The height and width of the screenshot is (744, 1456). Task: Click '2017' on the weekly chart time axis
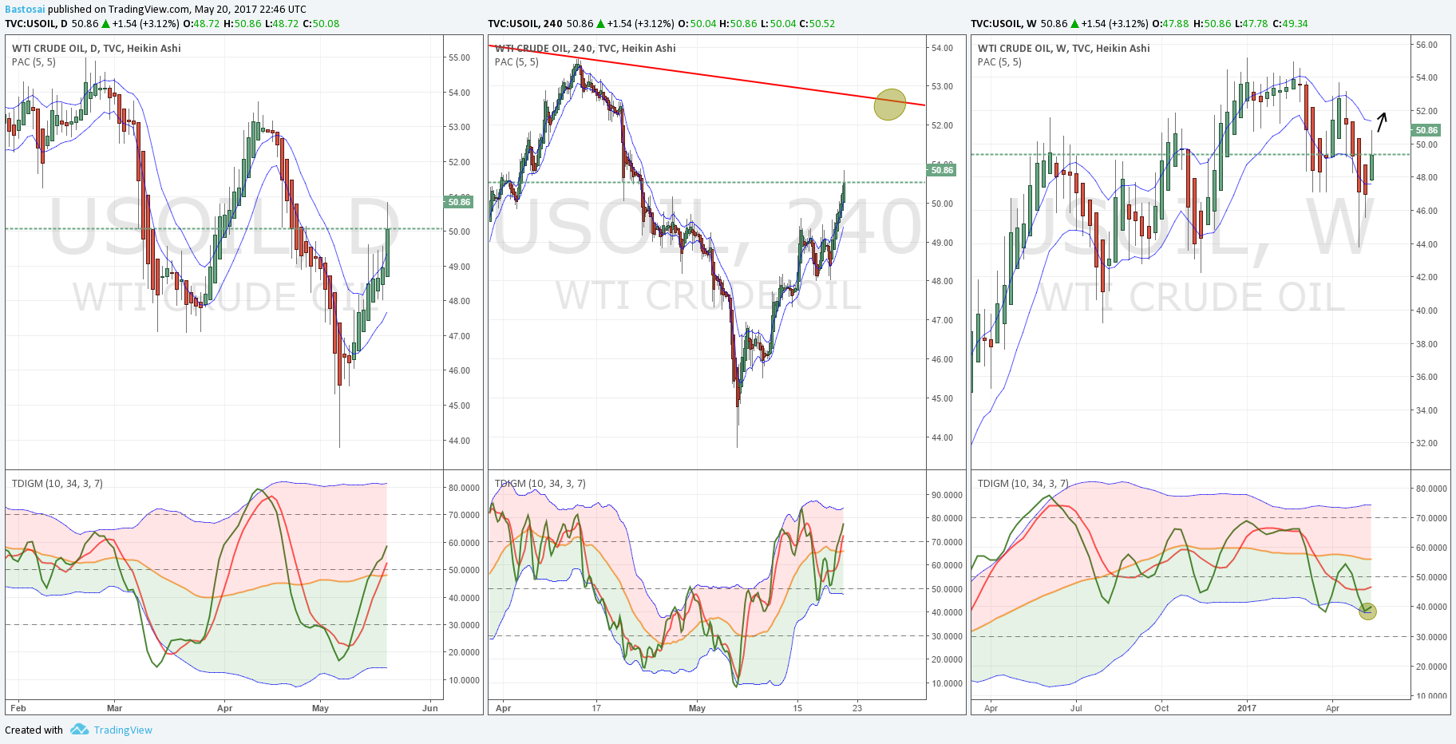point(1246,708)
